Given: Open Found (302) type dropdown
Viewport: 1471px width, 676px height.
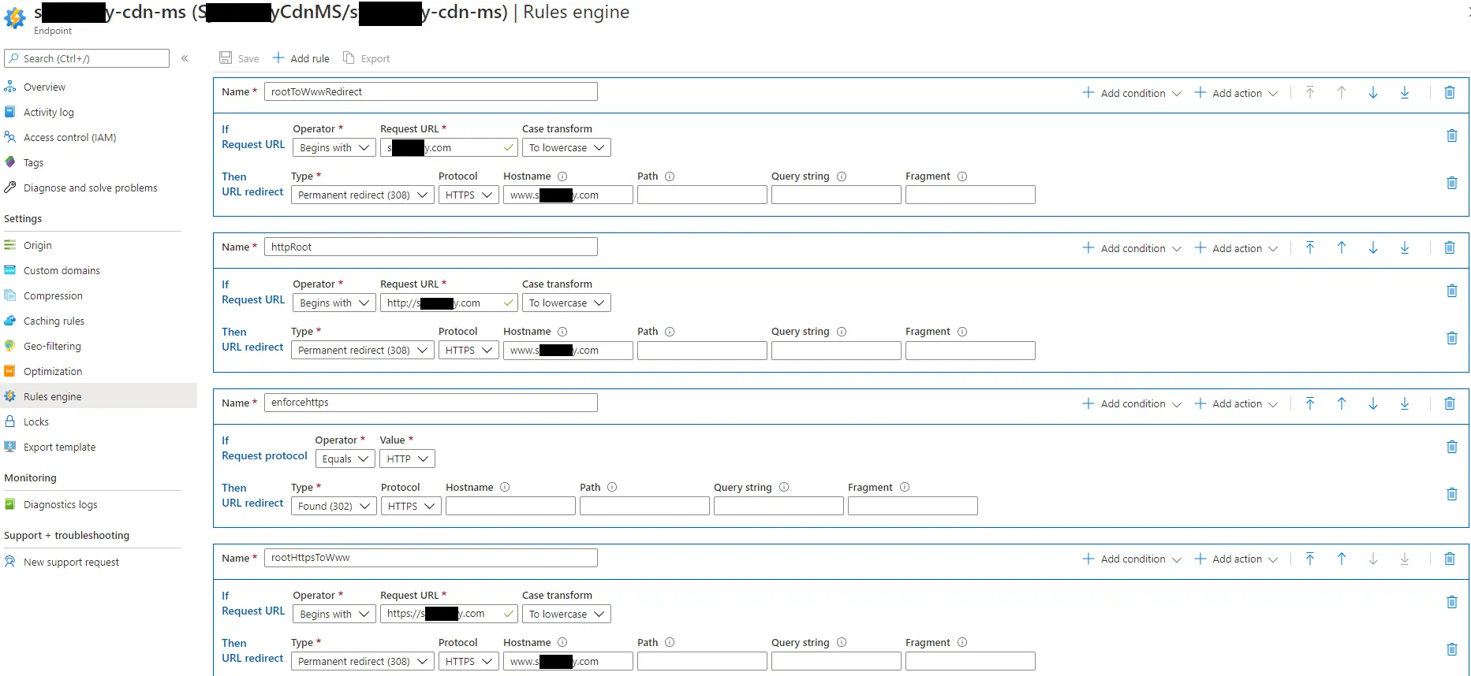Looking at the screenshot, I should click(x=334, y=506).
